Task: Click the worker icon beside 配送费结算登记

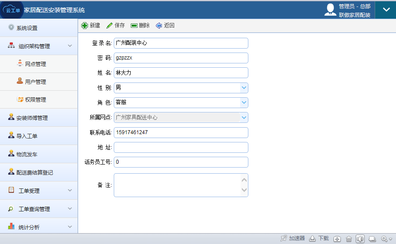Action: (x=11, y=171)
